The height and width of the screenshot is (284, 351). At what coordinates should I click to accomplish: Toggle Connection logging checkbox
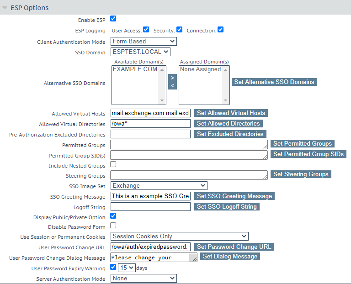point(220,30)
